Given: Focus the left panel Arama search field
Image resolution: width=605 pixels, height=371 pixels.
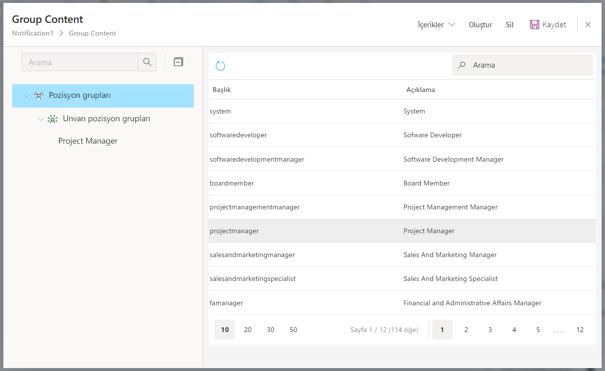Looking at the screenshot, I should tap(80, 62).
